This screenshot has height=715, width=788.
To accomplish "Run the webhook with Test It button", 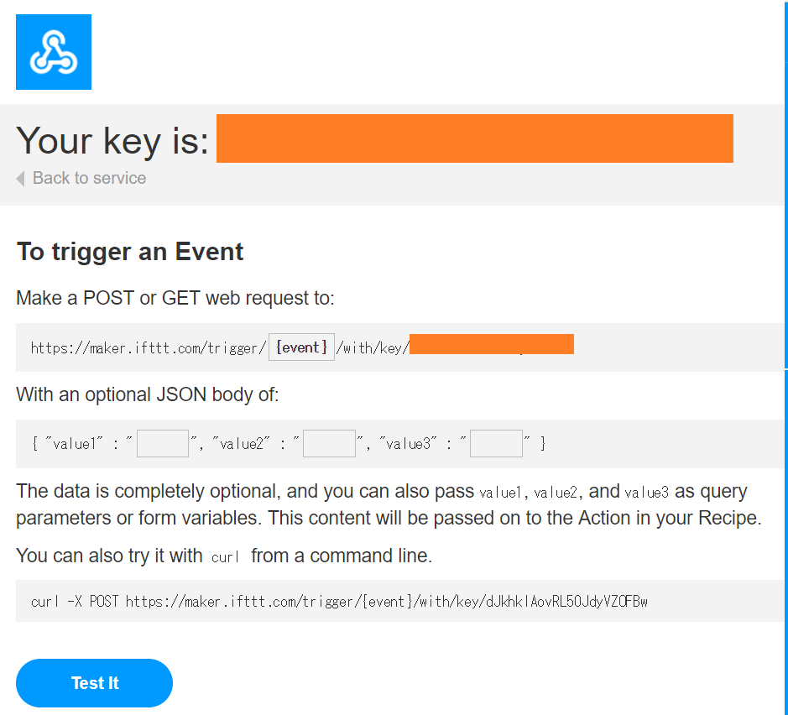I will (x=95, y=683).
